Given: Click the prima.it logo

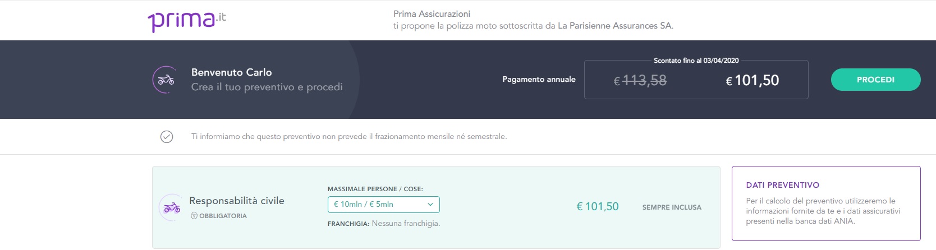Looking at the screenshot, I should tap(187, 20).
